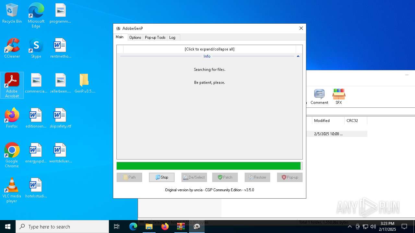Show hidden system tray icons
The height and width of the screenshot is (233, 415).
pyautogui.click(x=350, y=227)
